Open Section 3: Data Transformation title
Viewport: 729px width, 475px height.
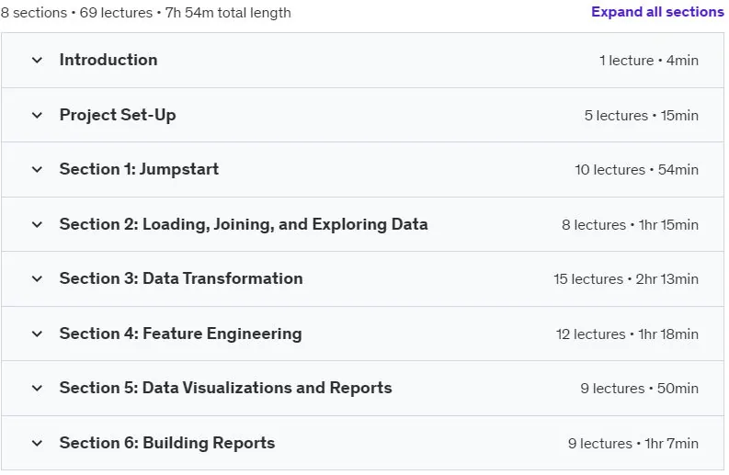tap(181, 278)
